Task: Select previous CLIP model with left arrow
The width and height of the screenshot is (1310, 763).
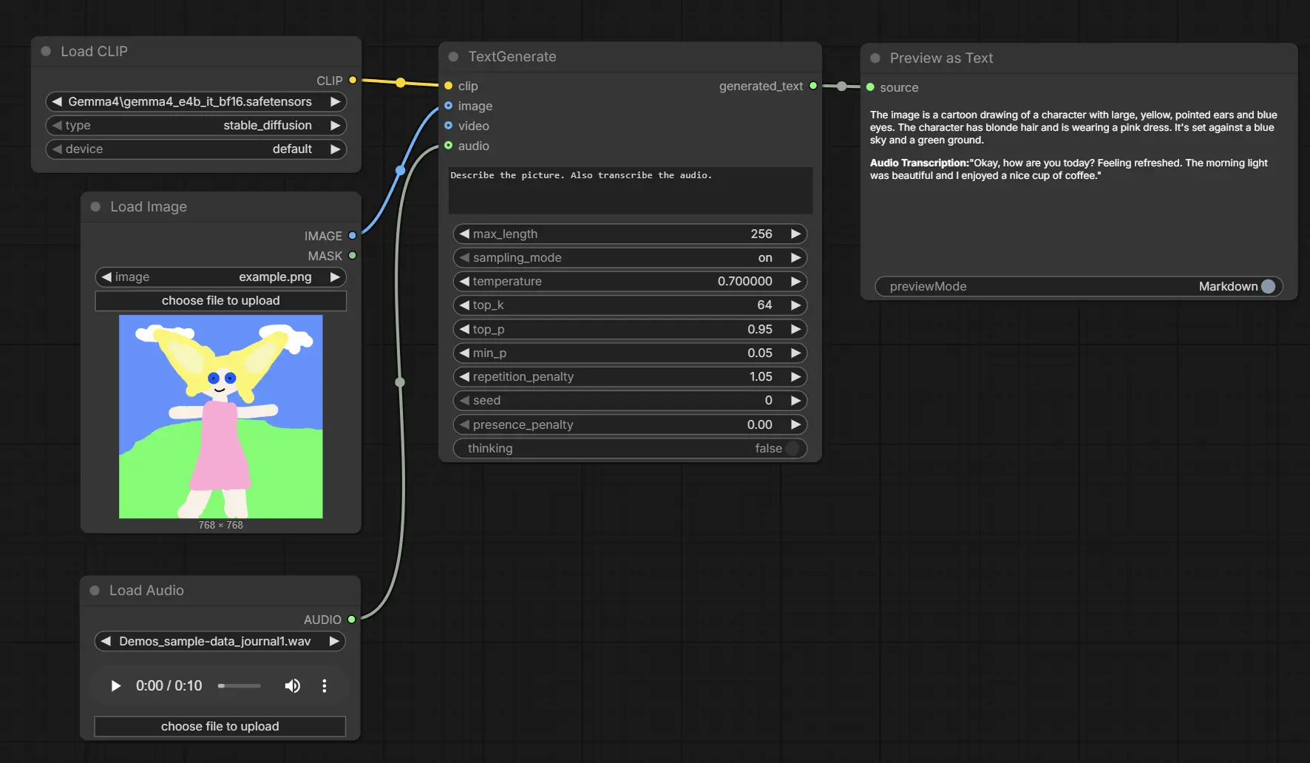Action: (x=57, y=101)
